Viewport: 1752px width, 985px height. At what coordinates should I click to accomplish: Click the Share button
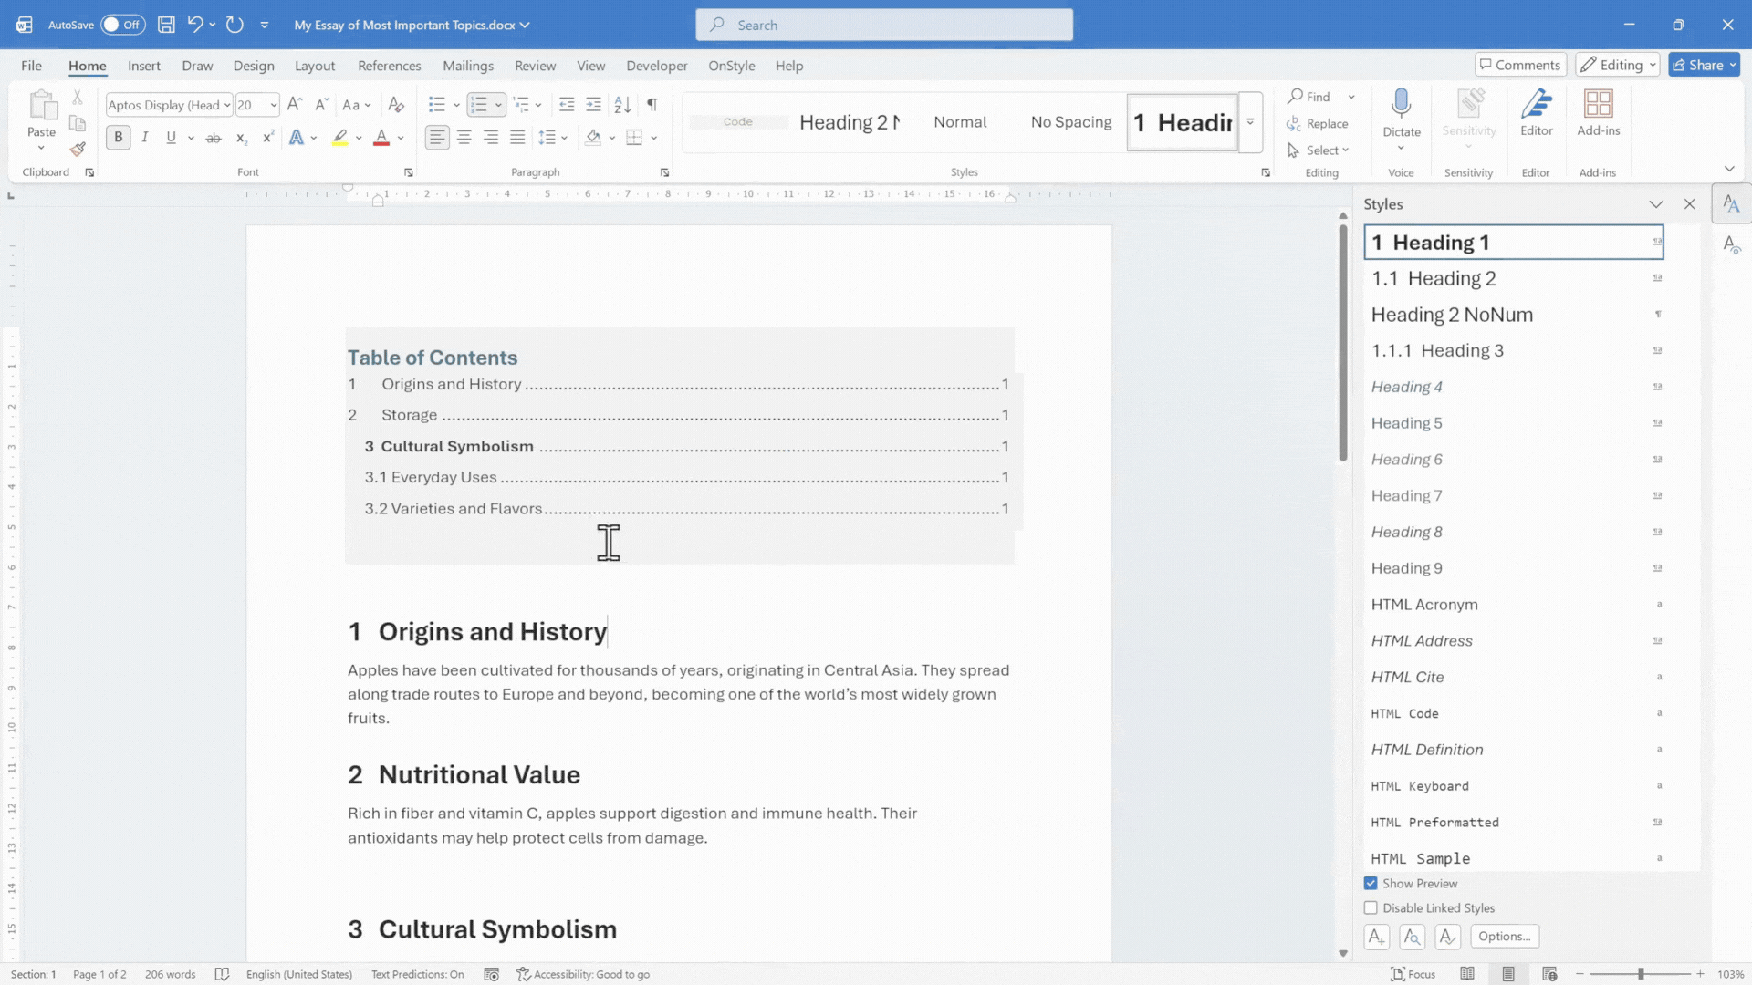(1704, 65)
